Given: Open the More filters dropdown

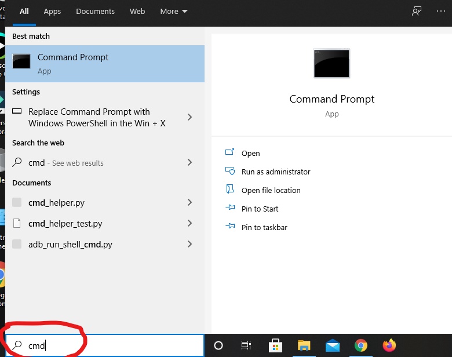Looking at the screenshot, I should pos(174,12).
